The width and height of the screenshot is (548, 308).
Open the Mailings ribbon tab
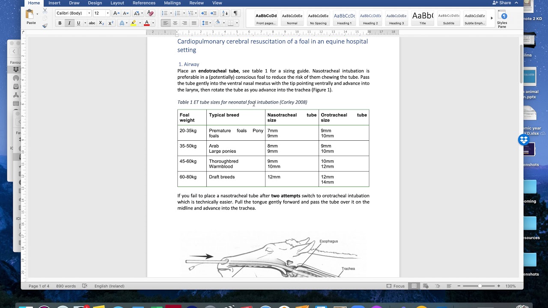tap(172, 3)
